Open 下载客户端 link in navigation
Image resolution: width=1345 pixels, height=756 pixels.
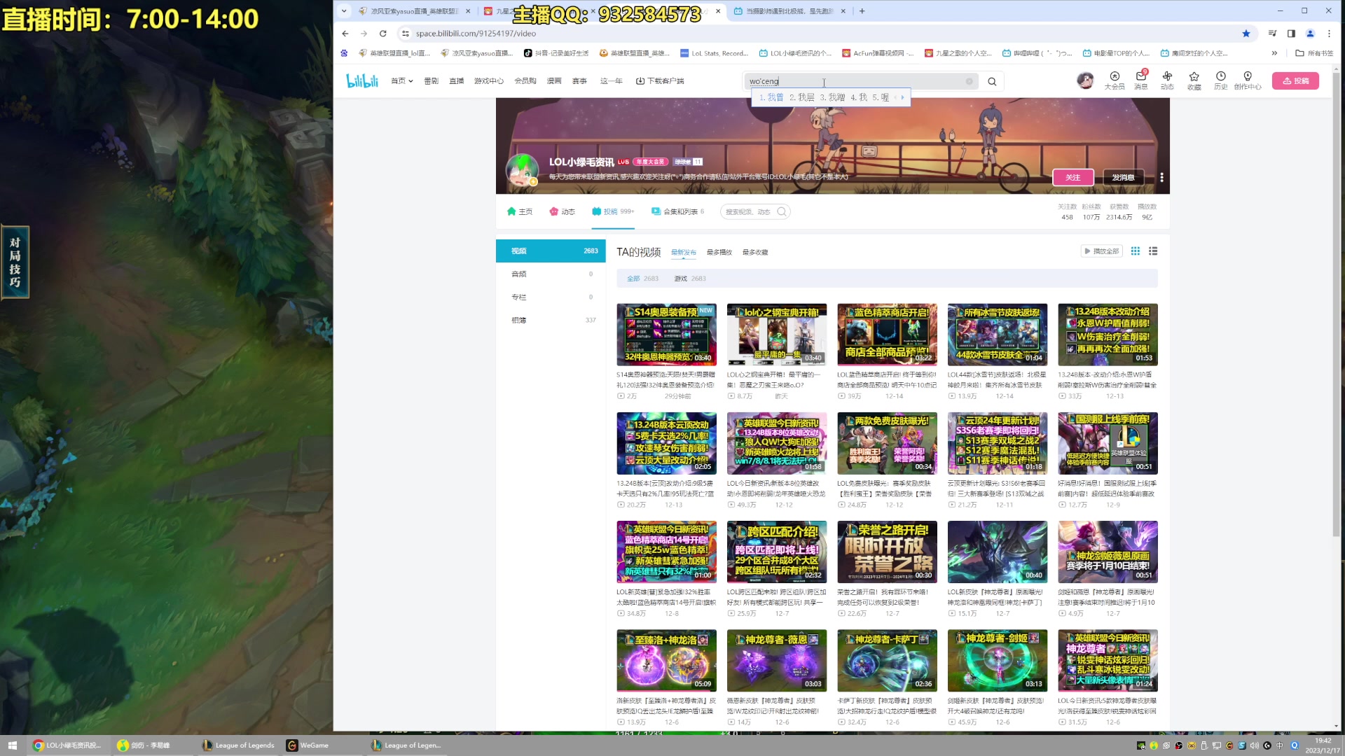[659, 81]
